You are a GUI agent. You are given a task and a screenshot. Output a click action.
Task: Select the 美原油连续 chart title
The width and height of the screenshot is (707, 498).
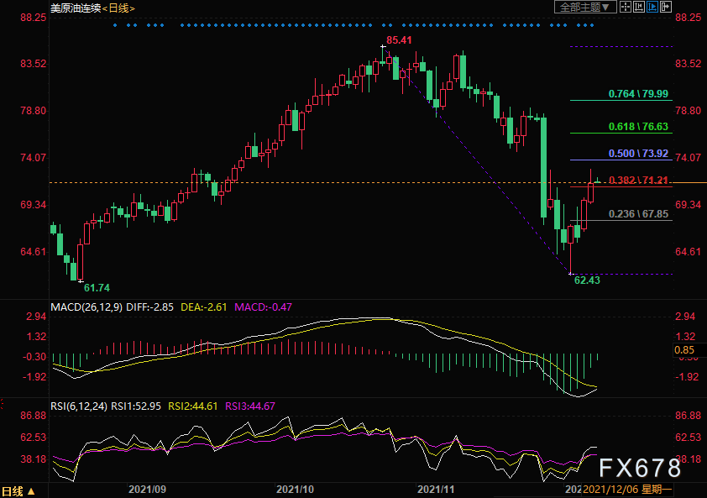[x=76, y=8]
